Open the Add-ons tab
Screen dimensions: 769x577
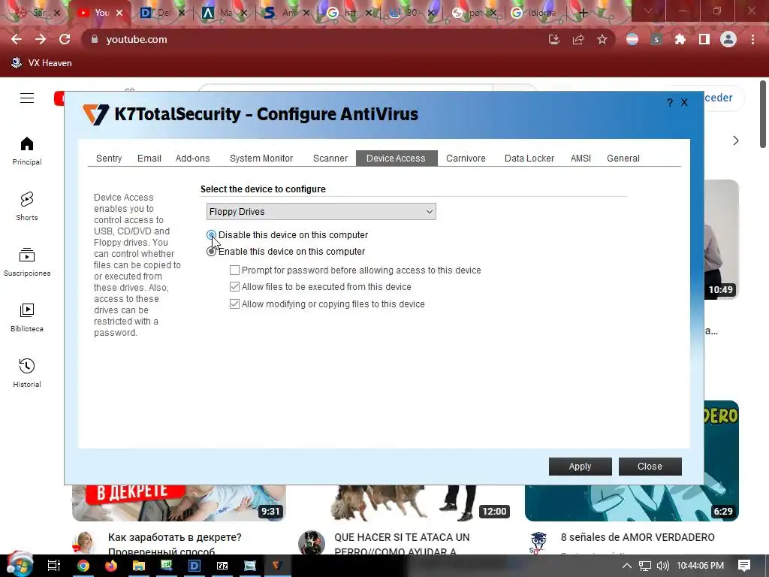coord(193,159)
